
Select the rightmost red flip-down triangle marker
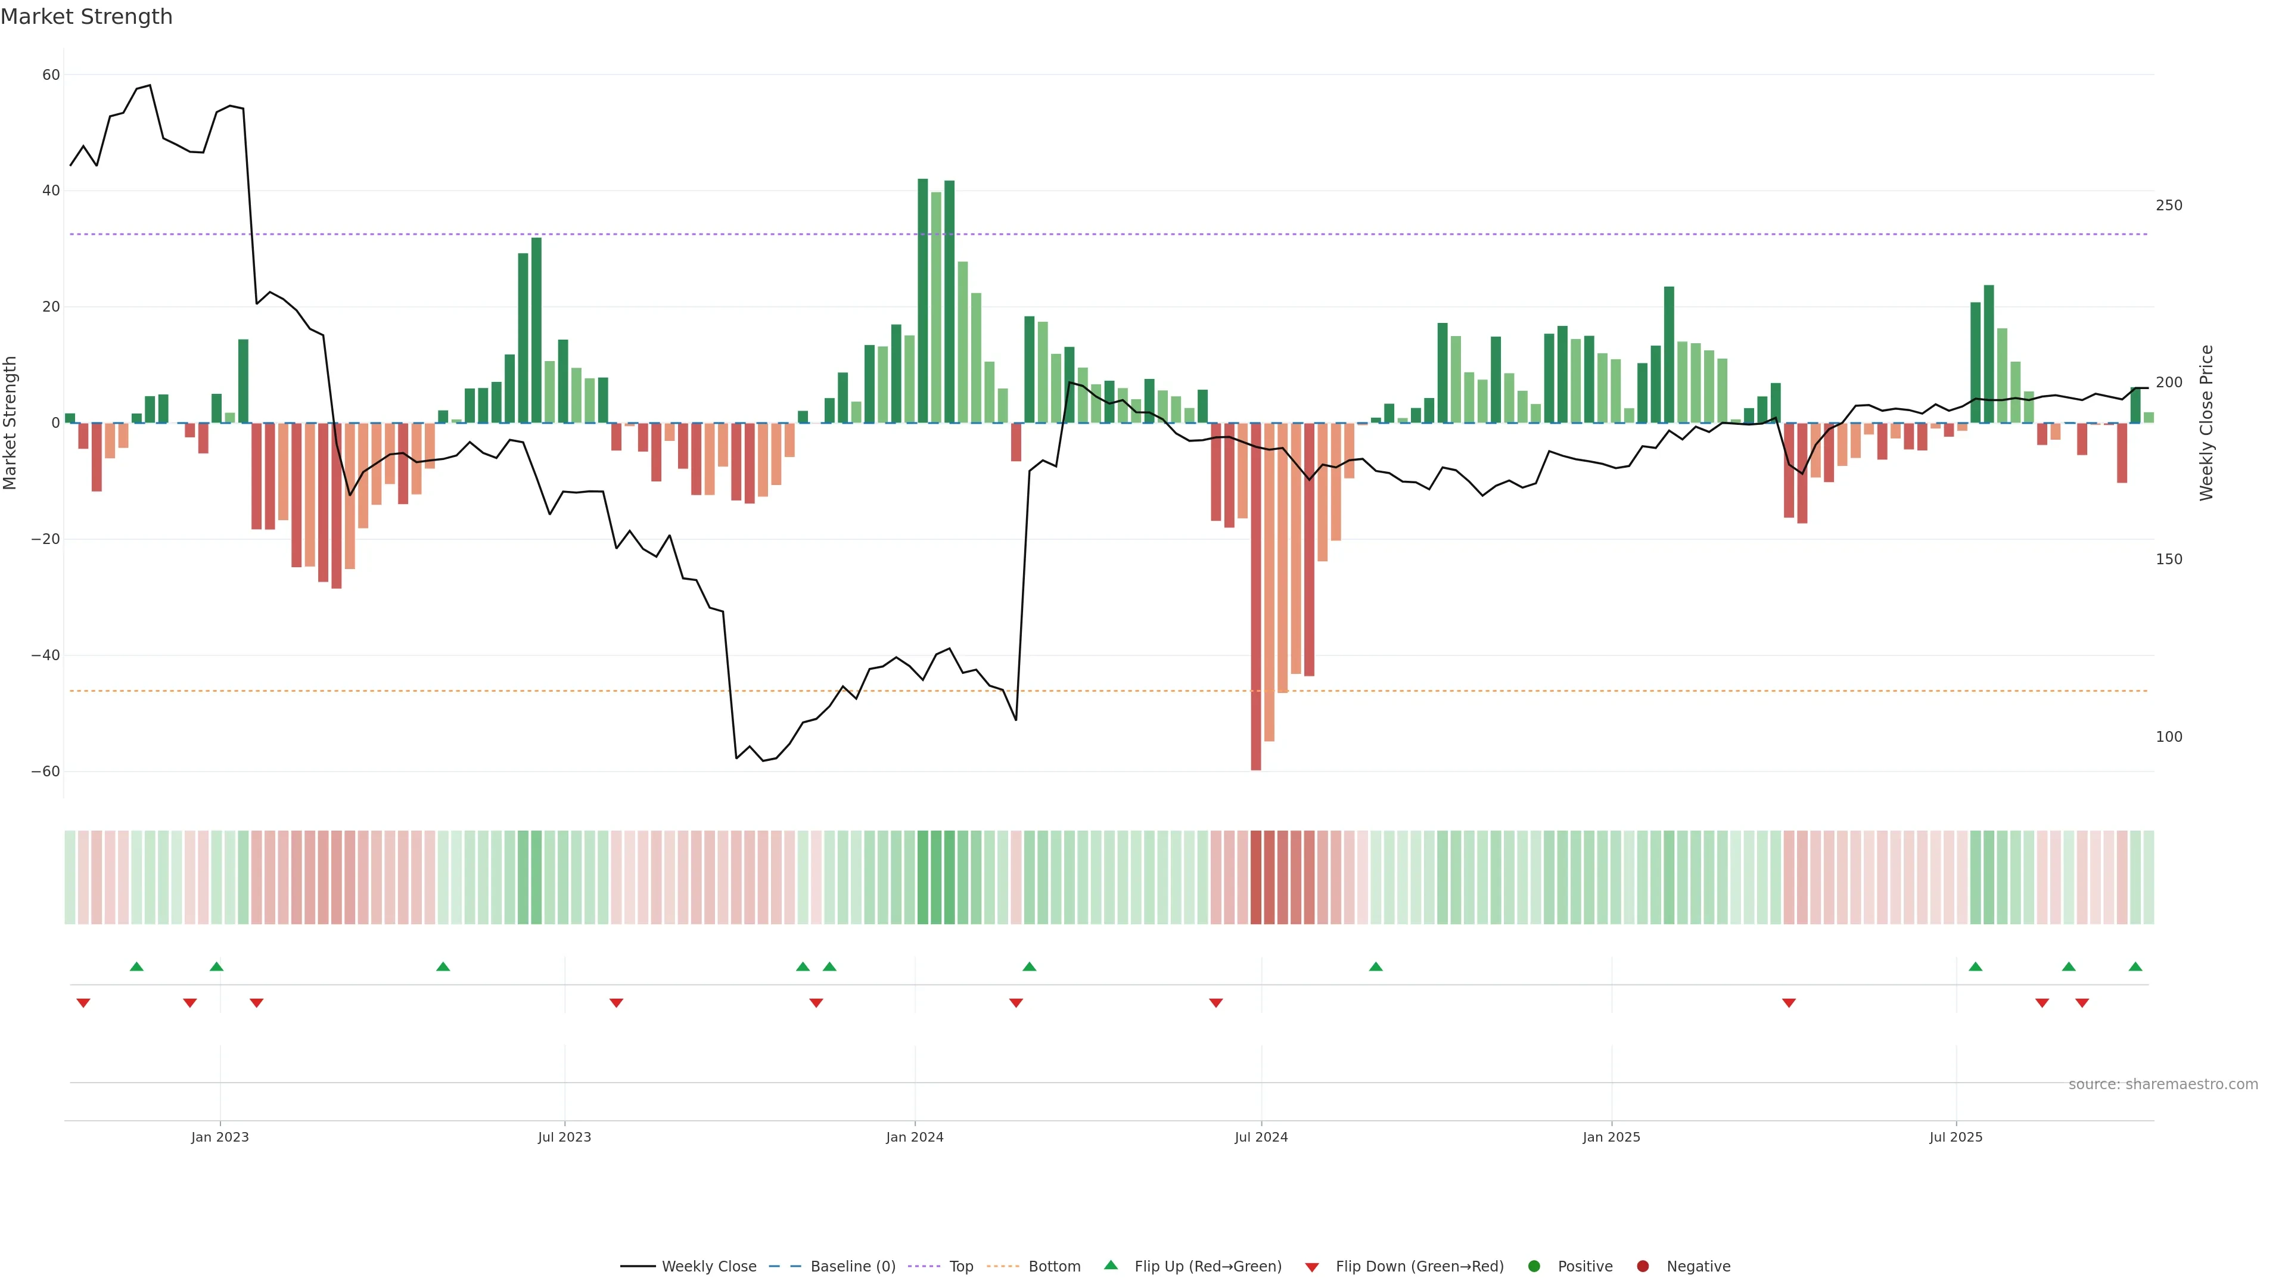tap(2082, 1003)
